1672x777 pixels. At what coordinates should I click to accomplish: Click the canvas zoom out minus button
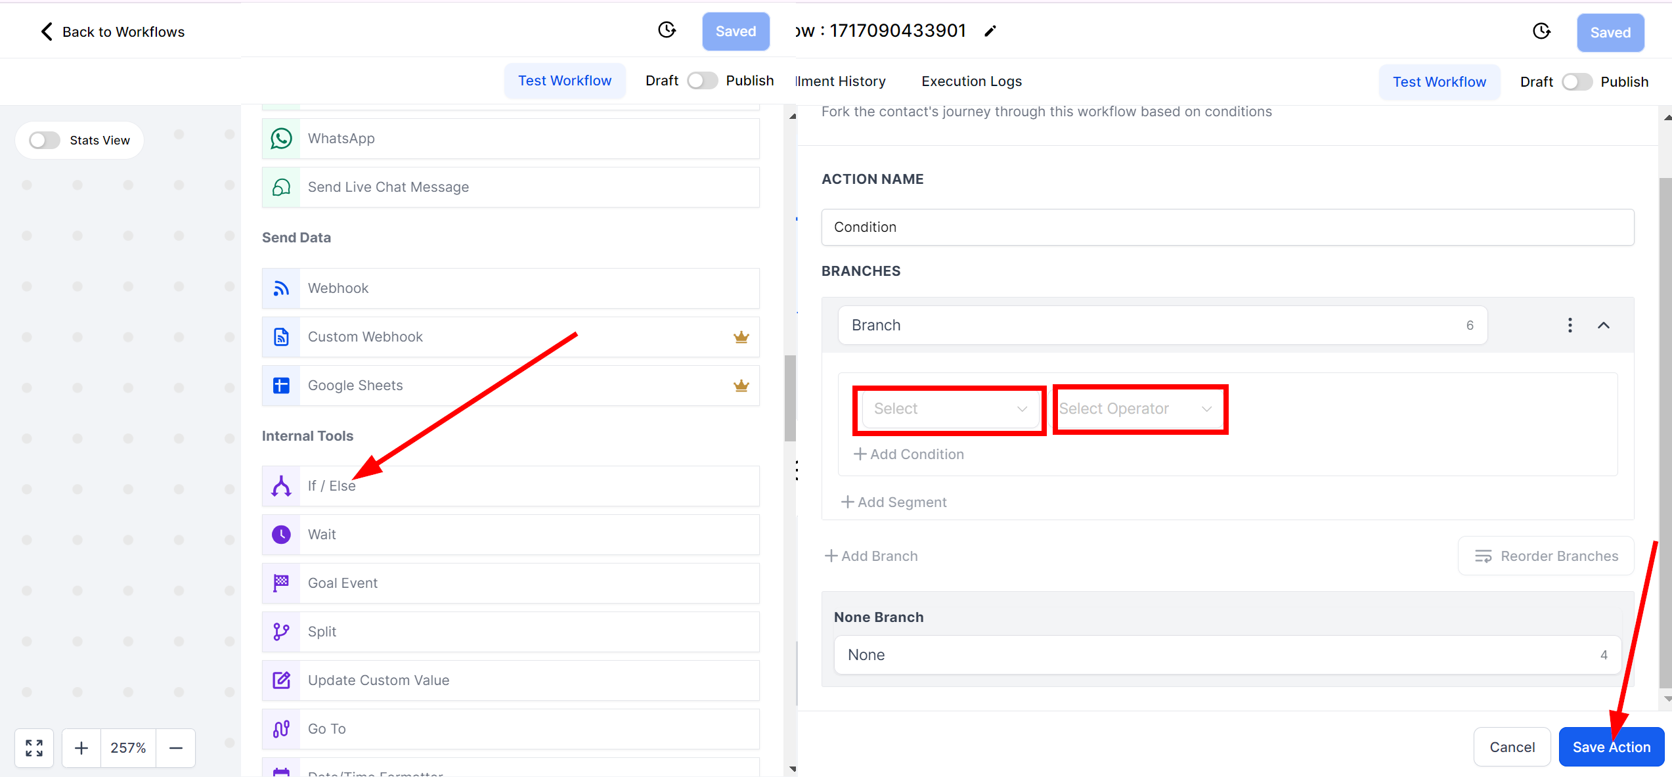pos(175,747)
